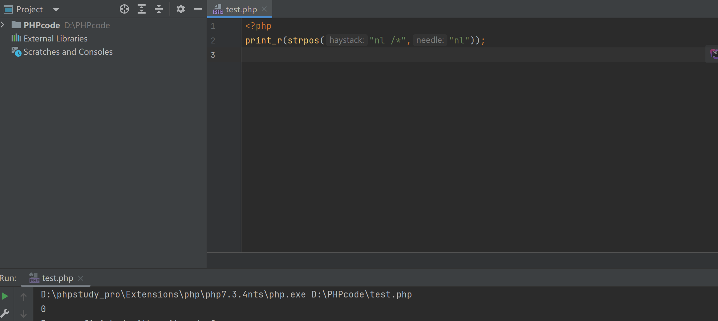
Task: Hide the Project tool window with minus icon
Action: point(198,9)
